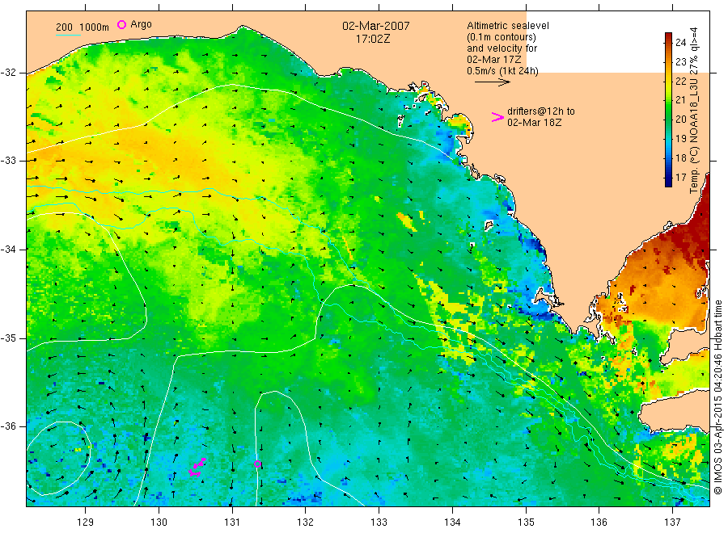Click the '200 1000m' legend text

83,27
